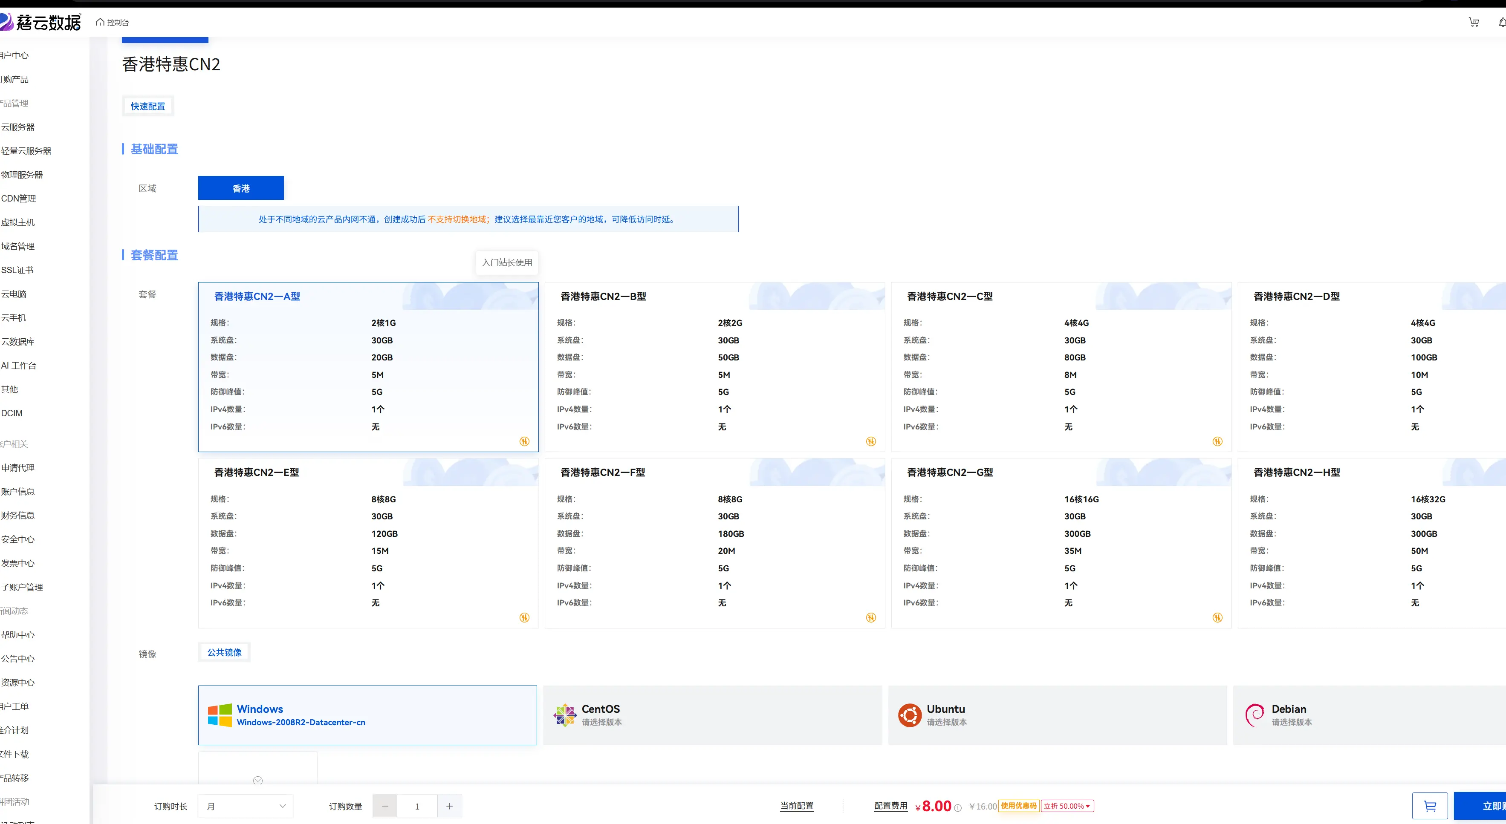Click the home icon beside 控制台
Viewport: 1506px width, 824px height.
coord(100,22)
